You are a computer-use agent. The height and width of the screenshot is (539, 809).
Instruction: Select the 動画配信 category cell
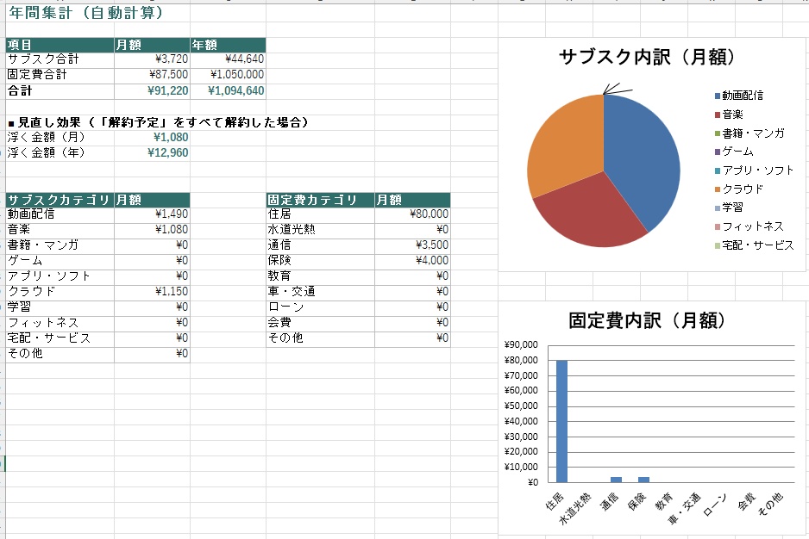point(60,214)
